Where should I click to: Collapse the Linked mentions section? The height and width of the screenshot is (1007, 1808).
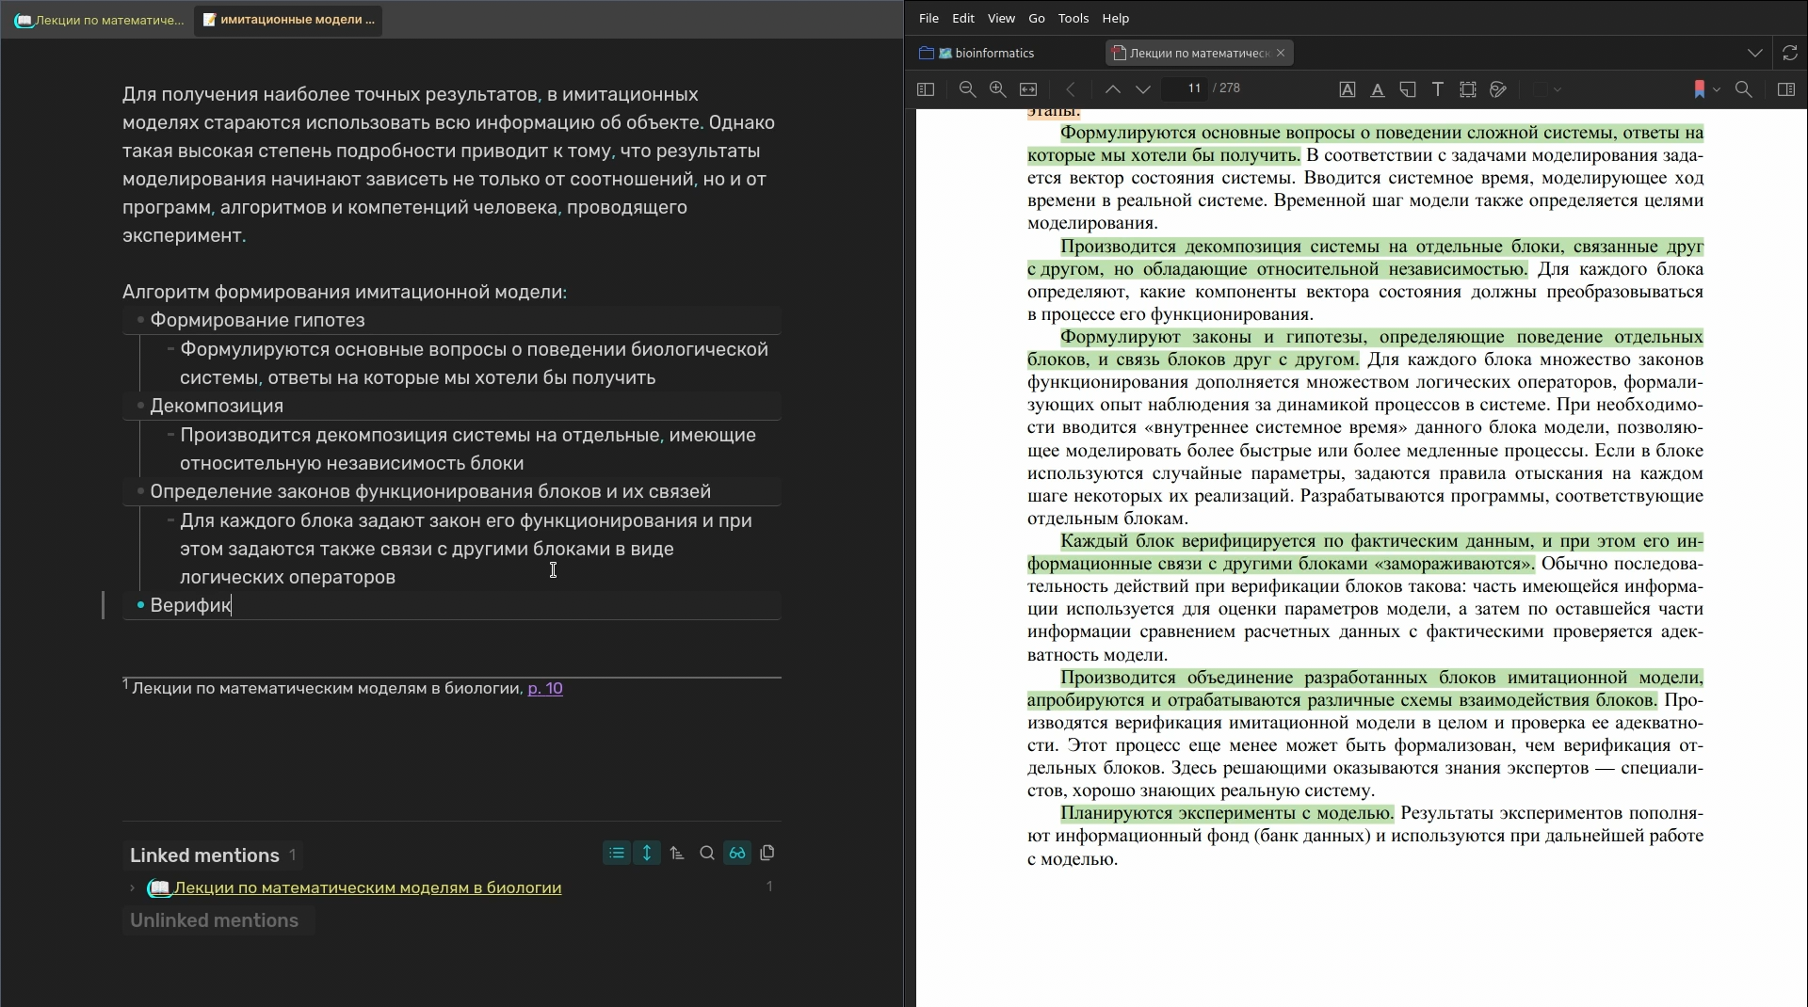(x=204, y=855)
